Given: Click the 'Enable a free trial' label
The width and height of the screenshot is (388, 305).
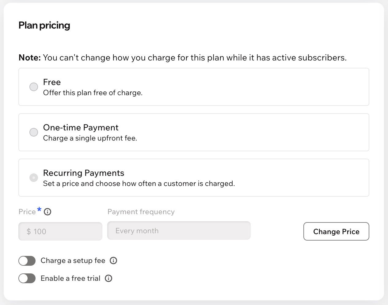Looking at the screenshot, I should 70,278.
